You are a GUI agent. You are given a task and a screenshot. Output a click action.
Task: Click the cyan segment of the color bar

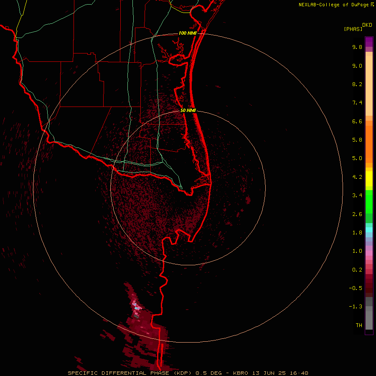pyautogui.click(x=369, y=230)
